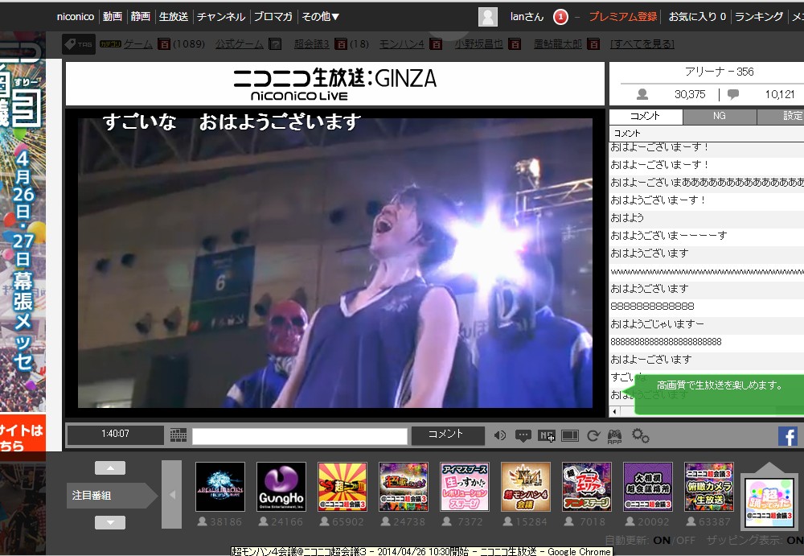Open the thumbnail with 24738 viewers
This screenshot has height=556, width=804.
[404, 487]
